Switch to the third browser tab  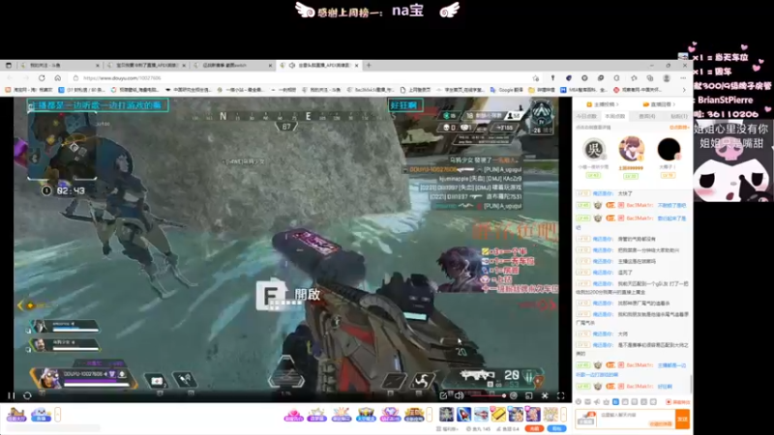coord(233,65)
